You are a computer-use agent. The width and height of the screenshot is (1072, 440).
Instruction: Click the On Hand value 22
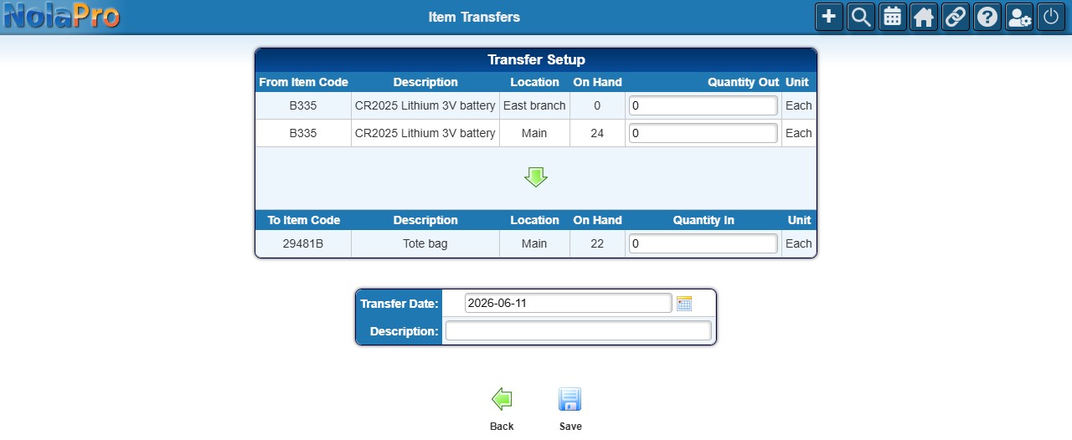[x=597, y=243]
